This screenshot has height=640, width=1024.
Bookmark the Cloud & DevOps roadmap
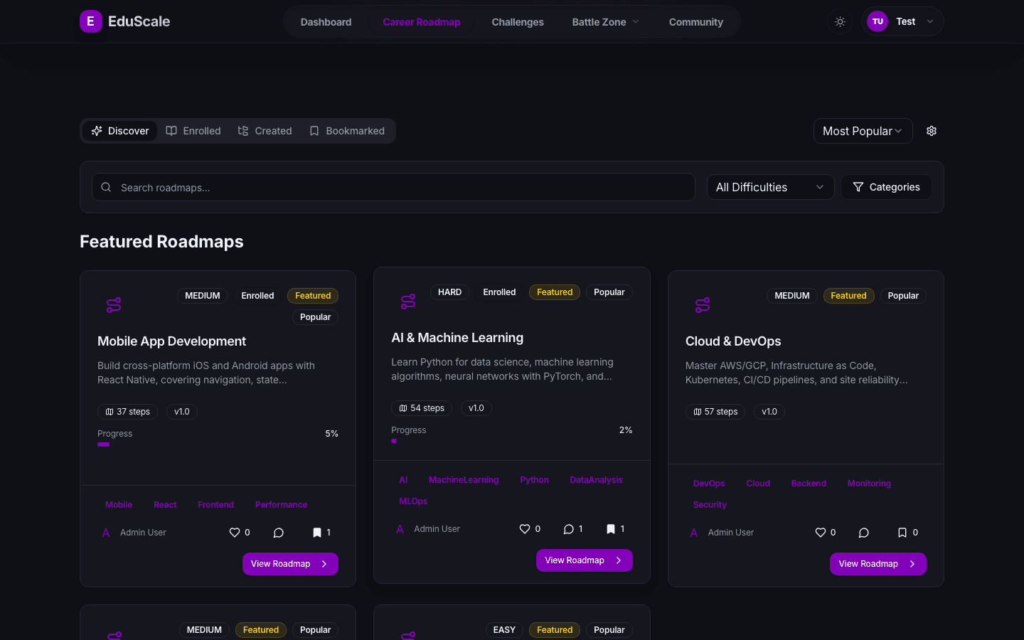coord(902,532)
